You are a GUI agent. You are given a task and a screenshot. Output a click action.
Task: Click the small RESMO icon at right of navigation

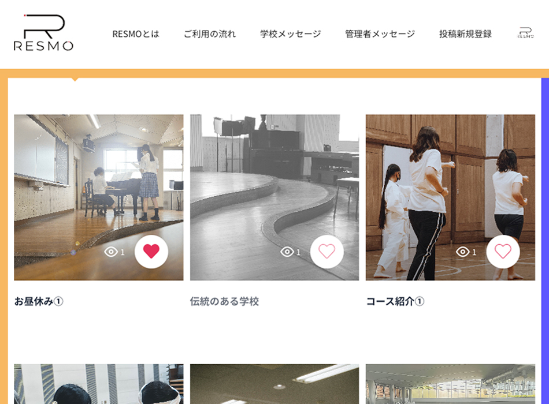point(525,32)
